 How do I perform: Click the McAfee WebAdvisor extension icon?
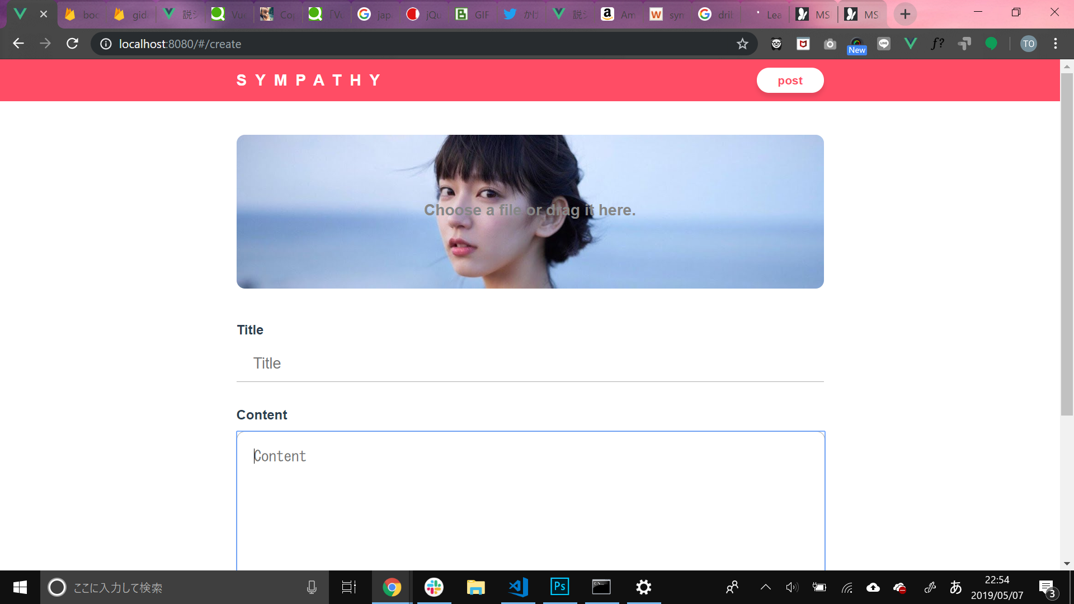(x=803, y=44)
